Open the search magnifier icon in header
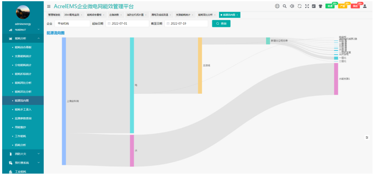This screenshot has height=177, width=379. pos(285,6)
